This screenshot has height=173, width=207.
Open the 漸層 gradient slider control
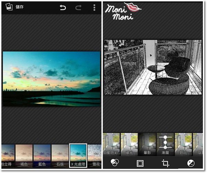pos(165,144)
